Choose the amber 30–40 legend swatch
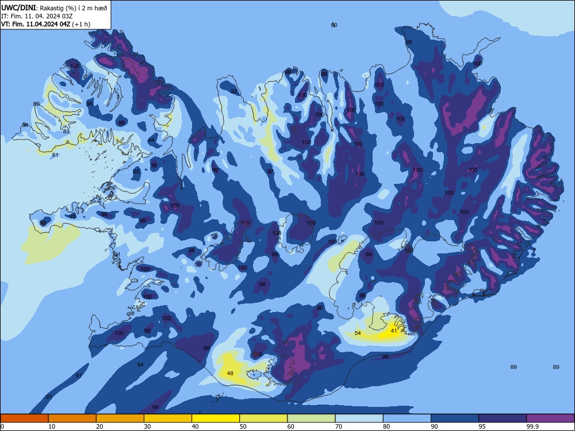 (x=168, y=418)
